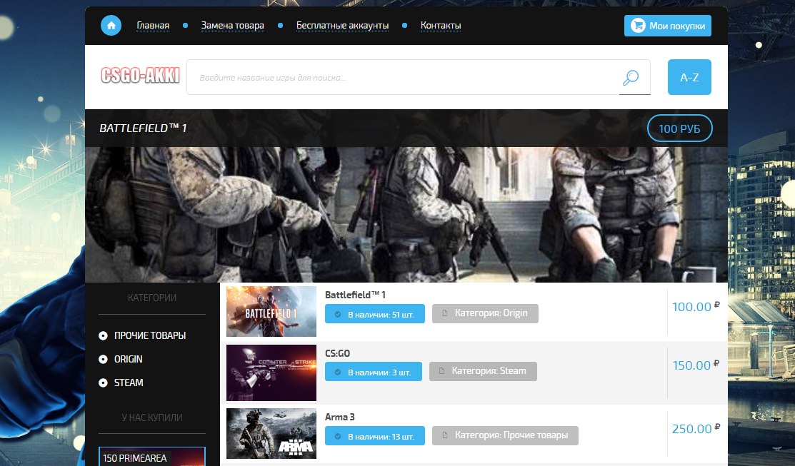Click the У НАС КУПИЛИ sidebar heading

click(x=152, y=417)
